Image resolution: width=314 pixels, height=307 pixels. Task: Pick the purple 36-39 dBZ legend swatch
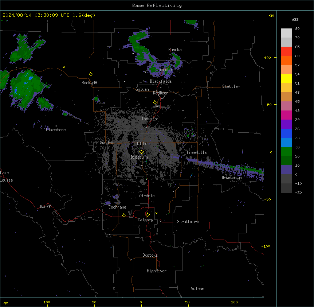coord(286,124)
